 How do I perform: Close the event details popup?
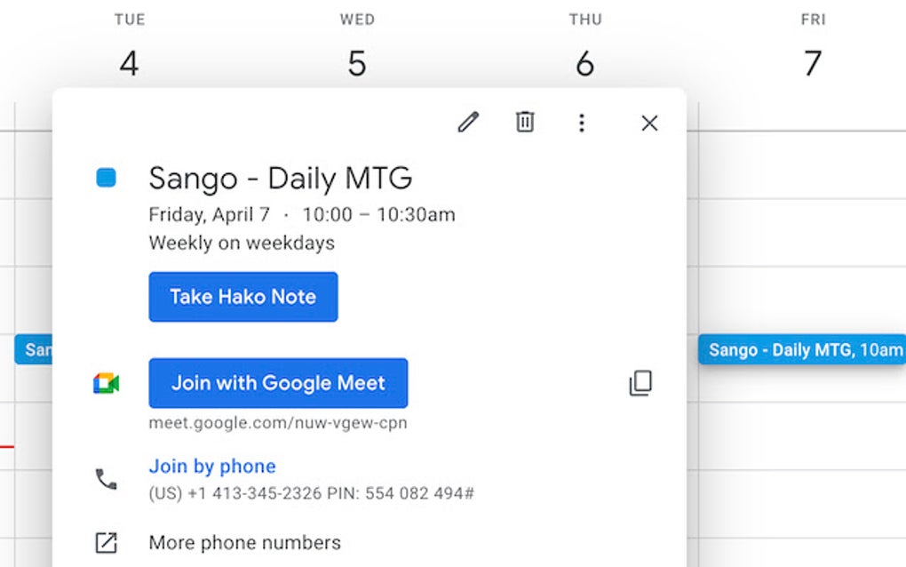649,124
